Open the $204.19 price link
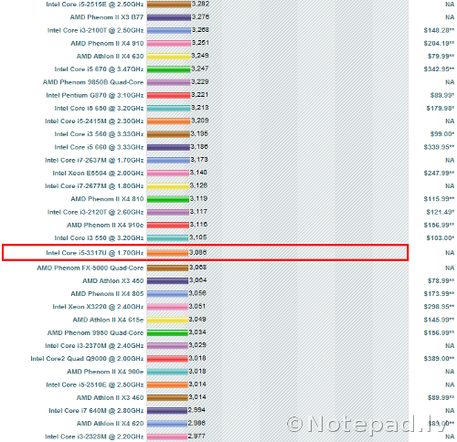This screenshot has width=457, height=442. pos(439,44)
